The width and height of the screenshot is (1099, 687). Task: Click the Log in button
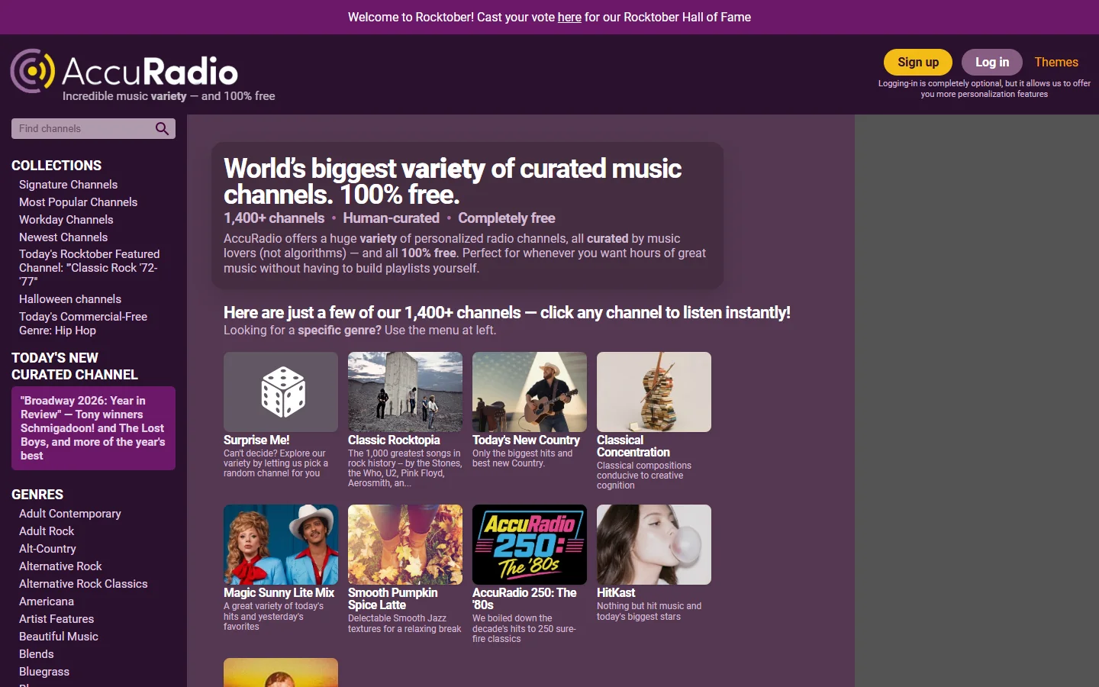click(x=992, y=62)
